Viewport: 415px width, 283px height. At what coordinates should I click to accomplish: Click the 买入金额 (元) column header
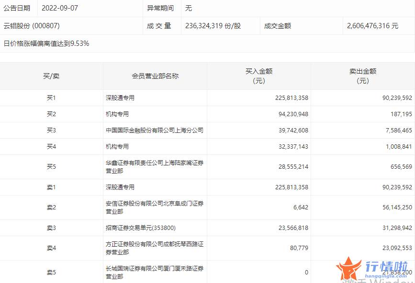(259, 76)
